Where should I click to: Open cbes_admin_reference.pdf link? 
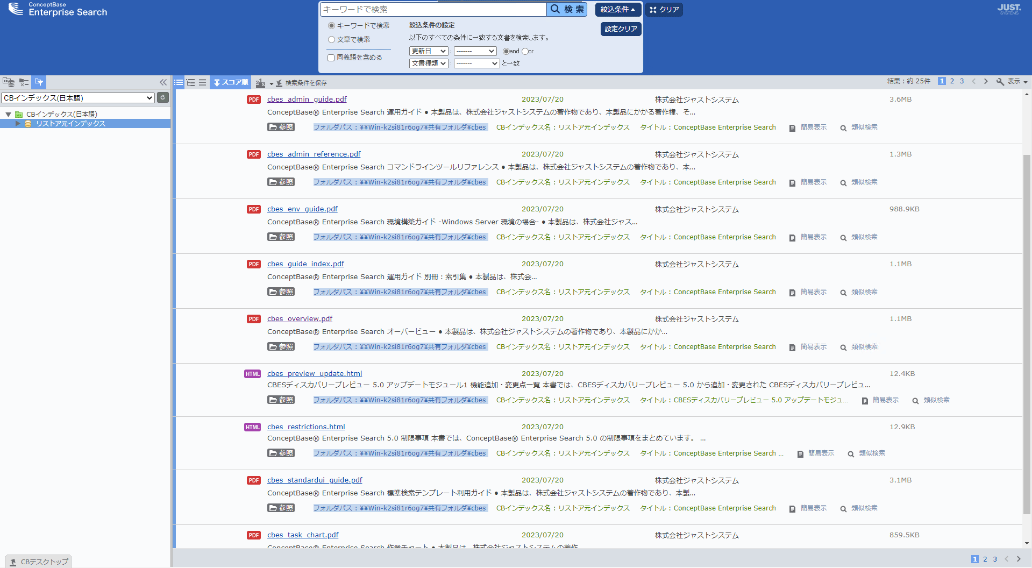coord(314,154)
